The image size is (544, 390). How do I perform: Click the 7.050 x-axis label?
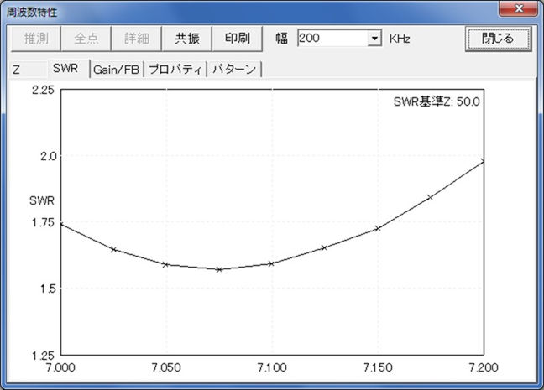pyautogui.click(x=166, y=367)
